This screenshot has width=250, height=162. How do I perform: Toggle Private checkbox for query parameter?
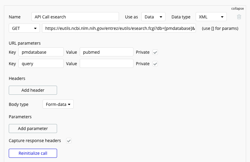155,64
